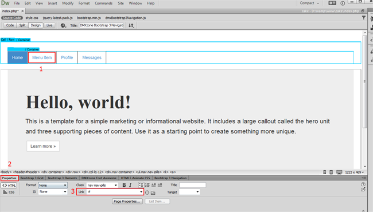This screenshot has width=373, height=212.
Task: Open Insert menu
Action: tap(53, 3)
